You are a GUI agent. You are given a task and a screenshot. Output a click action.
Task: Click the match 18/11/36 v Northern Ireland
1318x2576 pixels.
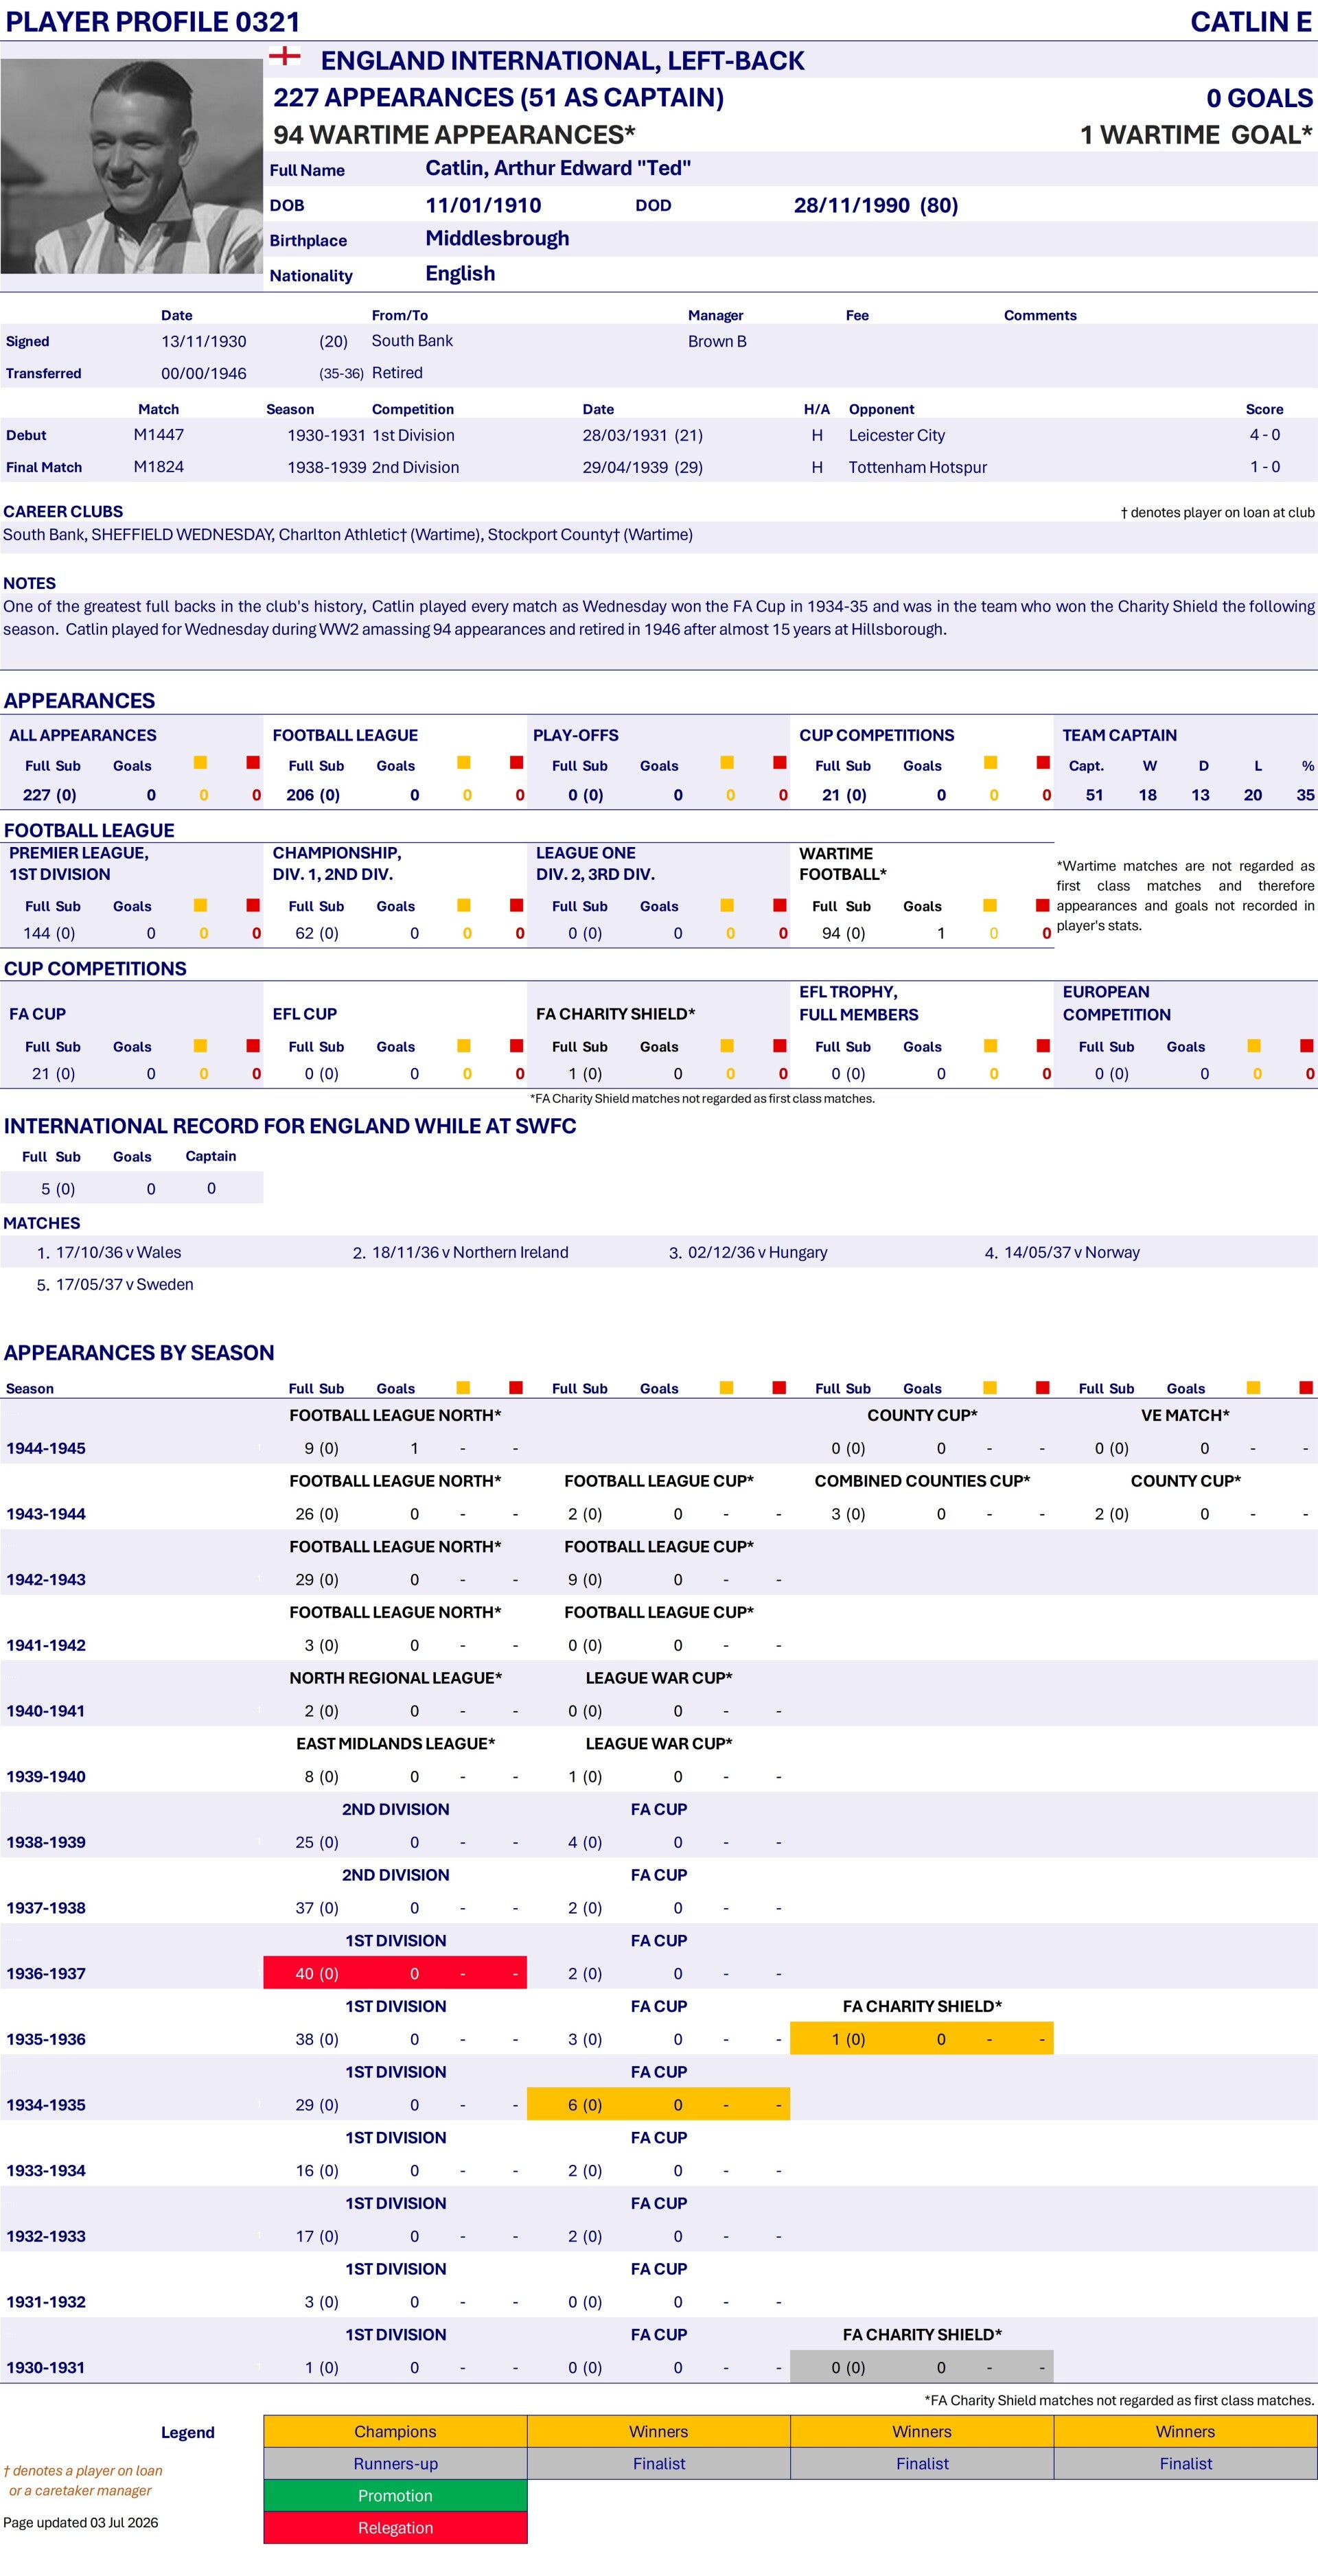pyautogui.click(x=470, y=1252)
